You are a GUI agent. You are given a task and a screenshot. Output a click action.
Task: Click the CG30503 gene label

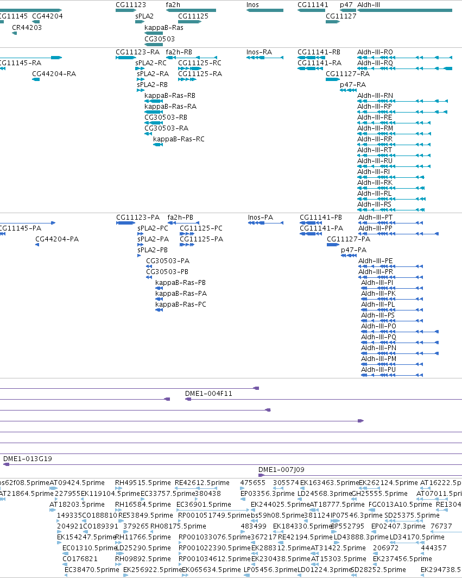pyautogui.click(x=160, y=39)
